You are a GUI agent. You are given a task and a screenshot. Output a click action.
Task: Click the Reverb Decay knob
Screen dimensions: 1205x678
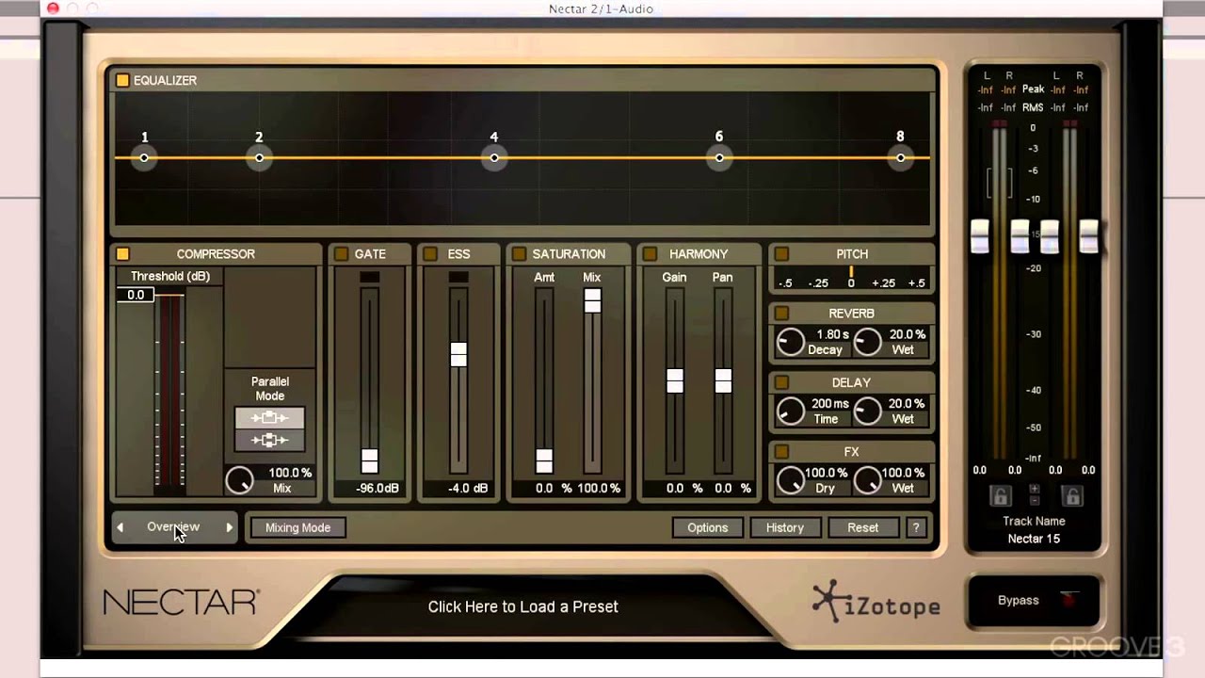(x=790, y=342)
